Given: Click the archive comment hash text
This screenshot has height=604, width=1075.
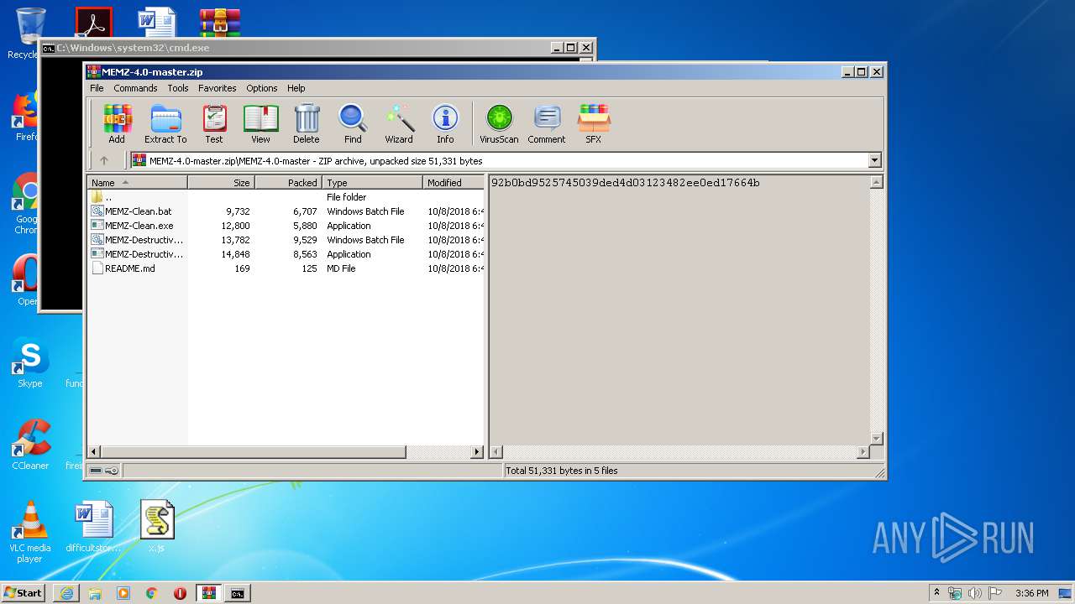Looking at the screenshot, I should 625,183.
